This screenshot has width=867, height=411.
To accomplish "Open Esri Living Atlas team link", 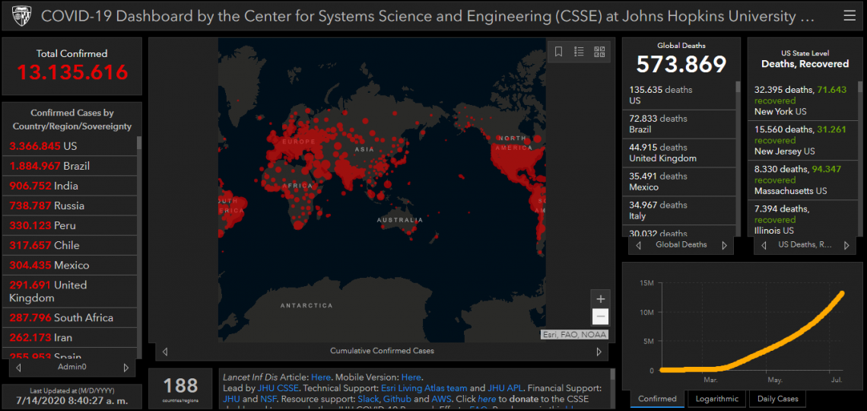I will tap(424, 388).
